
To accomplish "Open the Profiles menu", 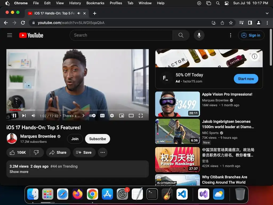I will click(x=116, y=3).
